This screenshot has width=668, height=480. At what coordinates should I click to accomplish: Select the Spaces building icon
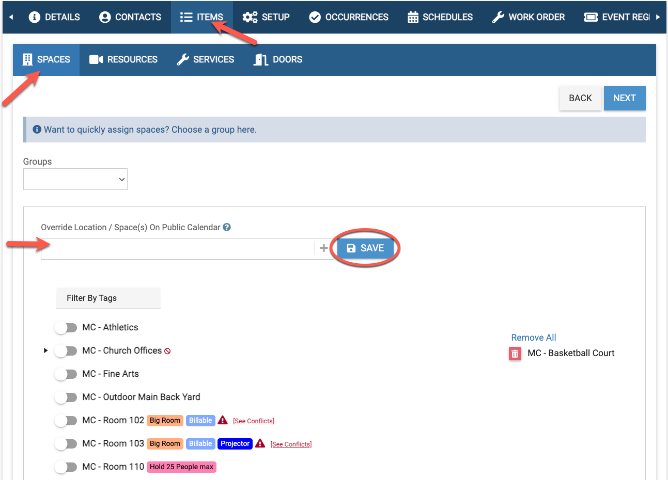click(x=27, y=59)
